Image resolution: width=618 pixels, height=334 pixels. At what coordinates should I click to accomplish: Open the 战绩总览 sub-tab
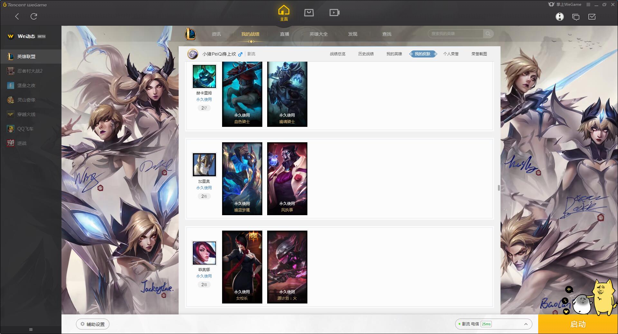coord(338,54)
